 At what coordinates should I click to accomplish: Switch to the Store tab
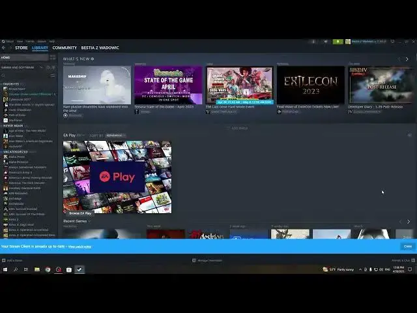click(22, 48)
